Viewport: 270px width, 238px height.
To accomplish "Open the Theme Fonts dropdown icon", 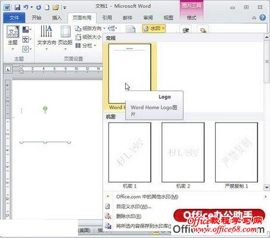I will point(27,39).
